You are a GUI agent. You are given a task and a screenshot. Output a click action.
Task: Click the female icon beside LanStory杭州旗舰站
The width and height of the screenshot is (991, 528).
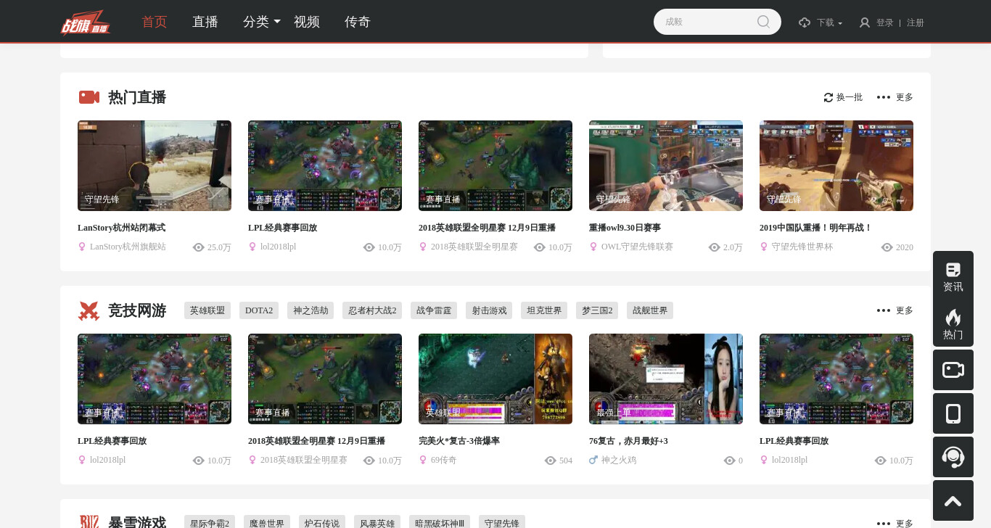[82, 247]
